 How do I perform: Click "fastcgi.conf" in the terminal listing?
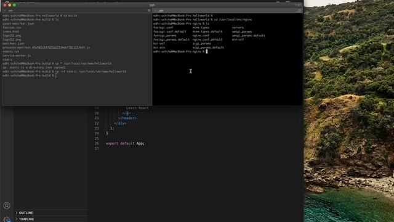click(163, 27)
